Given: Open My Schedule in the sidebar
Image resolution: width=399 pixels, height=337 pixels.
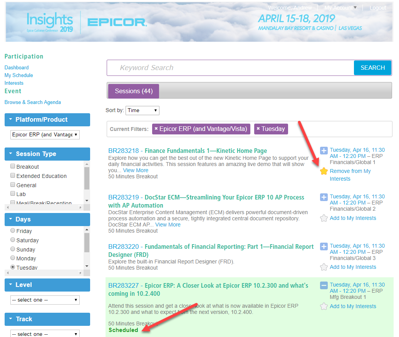Looking at the screenshot, I should pos(19,75).
